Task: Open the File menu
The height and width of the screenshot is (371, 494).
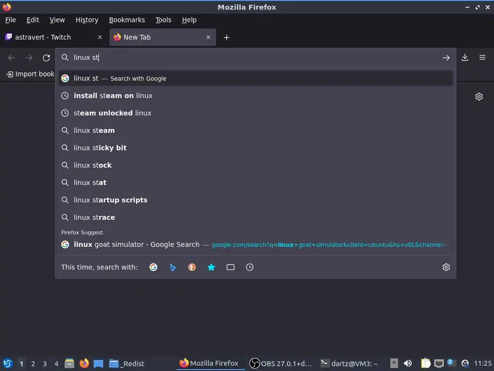Action: click(x=11, y=20)
